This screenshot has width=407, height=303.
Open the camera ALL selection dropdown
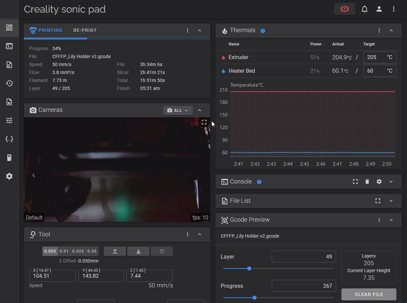178,110
